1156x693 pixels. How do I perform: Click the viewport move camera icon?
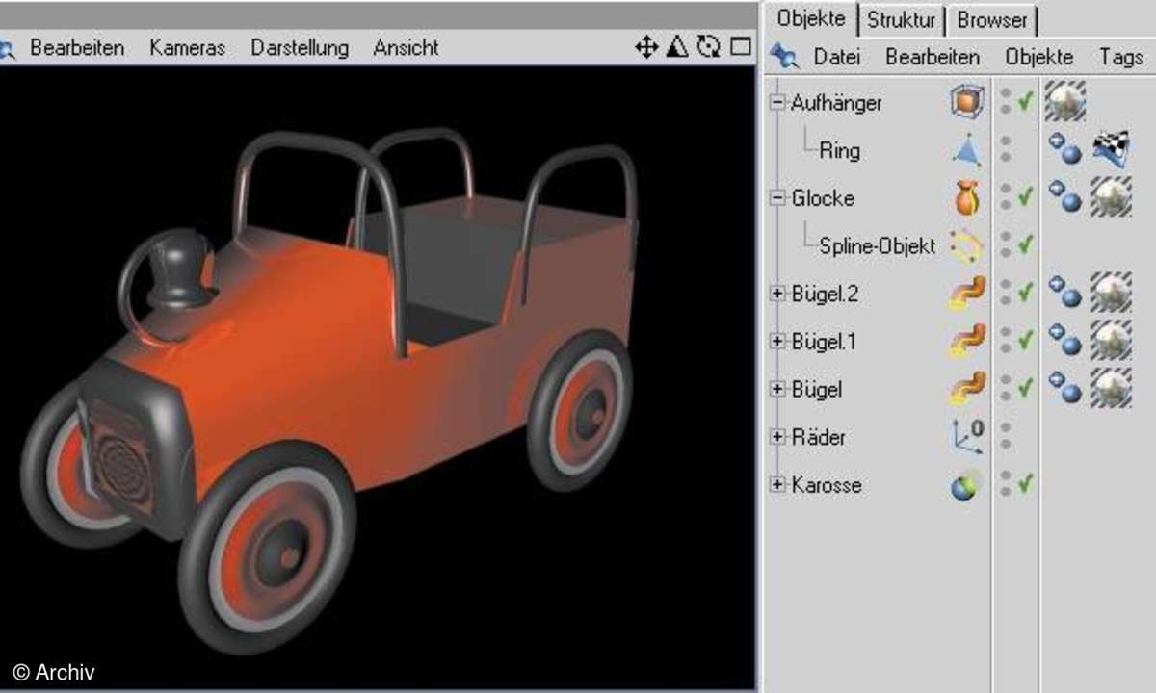[646, 47]
